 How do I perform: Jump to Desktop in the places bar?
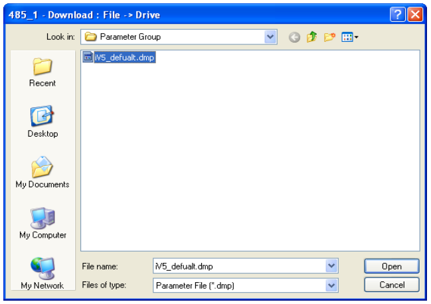(x=43, y=123)
